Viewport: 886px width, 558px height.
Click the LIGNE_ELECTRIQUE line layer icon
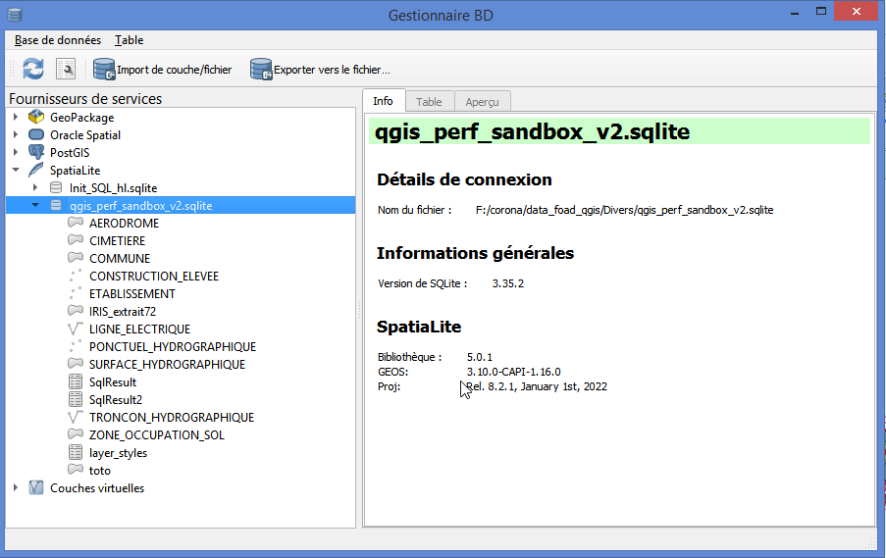(x=76, y=329)
